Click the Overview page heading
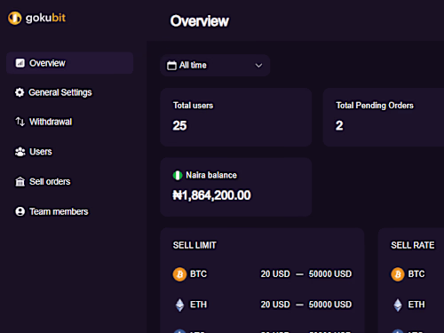 pos(200,21)
